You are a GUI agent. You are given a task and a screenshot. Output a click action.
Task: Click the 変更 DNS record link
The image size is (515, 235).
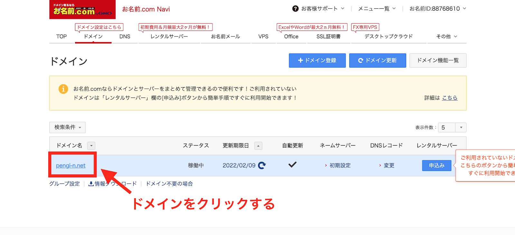(389, 165)
